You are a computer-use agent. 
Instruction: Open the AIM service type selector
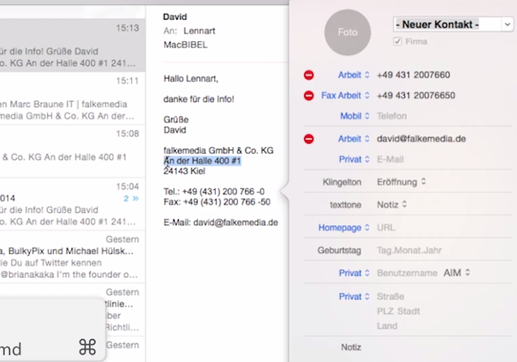click(x=456, y=273)
